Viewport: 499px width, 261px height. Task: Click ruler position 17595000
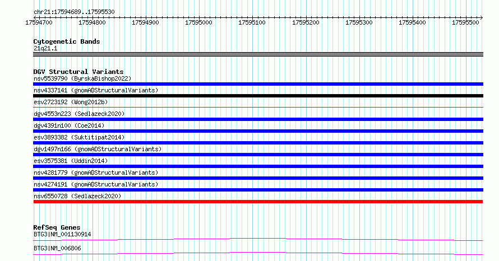198,22
